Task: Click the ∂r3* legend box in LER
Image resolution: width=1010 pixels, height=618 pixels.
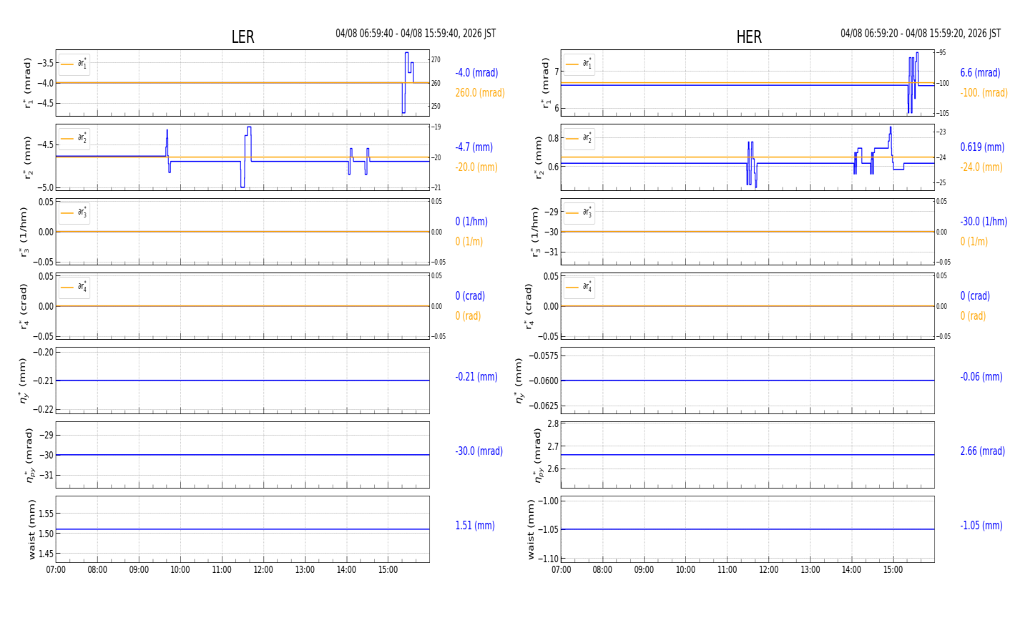Action: 74,212
